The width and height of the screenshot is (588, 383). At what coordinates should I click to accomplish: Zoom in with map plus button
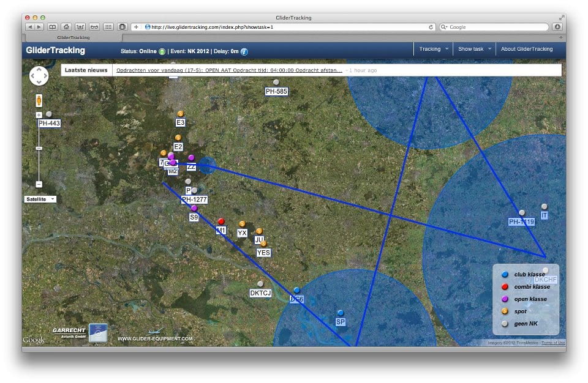click(x=39, y=115)
